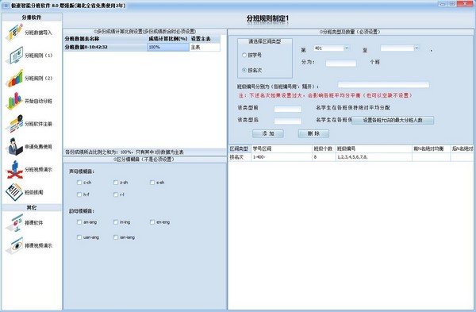This screenshot has height=312, width=476.
Task: Tick the ian-iang checkbox
Action: [116, 237]
